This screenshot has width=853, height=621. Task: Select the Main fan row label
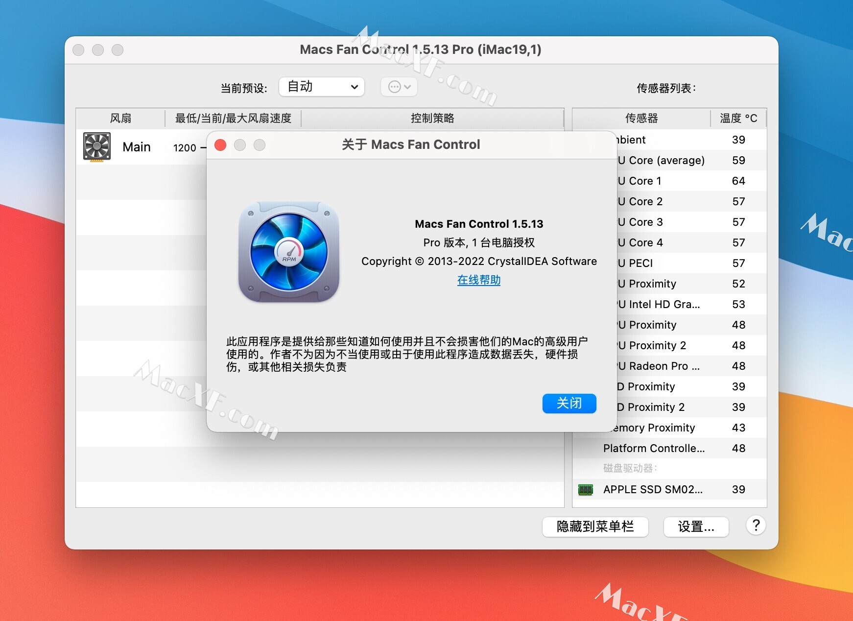pyautogui.click(x=137, y=147)
